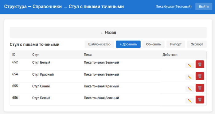Viewport: 215px width, 114px height.
Task: Delete row 652 with the trash icon
Action: 200,64
